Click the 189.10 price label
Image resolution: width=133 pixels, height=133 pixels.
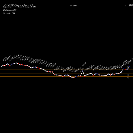(x=54, y=65)
